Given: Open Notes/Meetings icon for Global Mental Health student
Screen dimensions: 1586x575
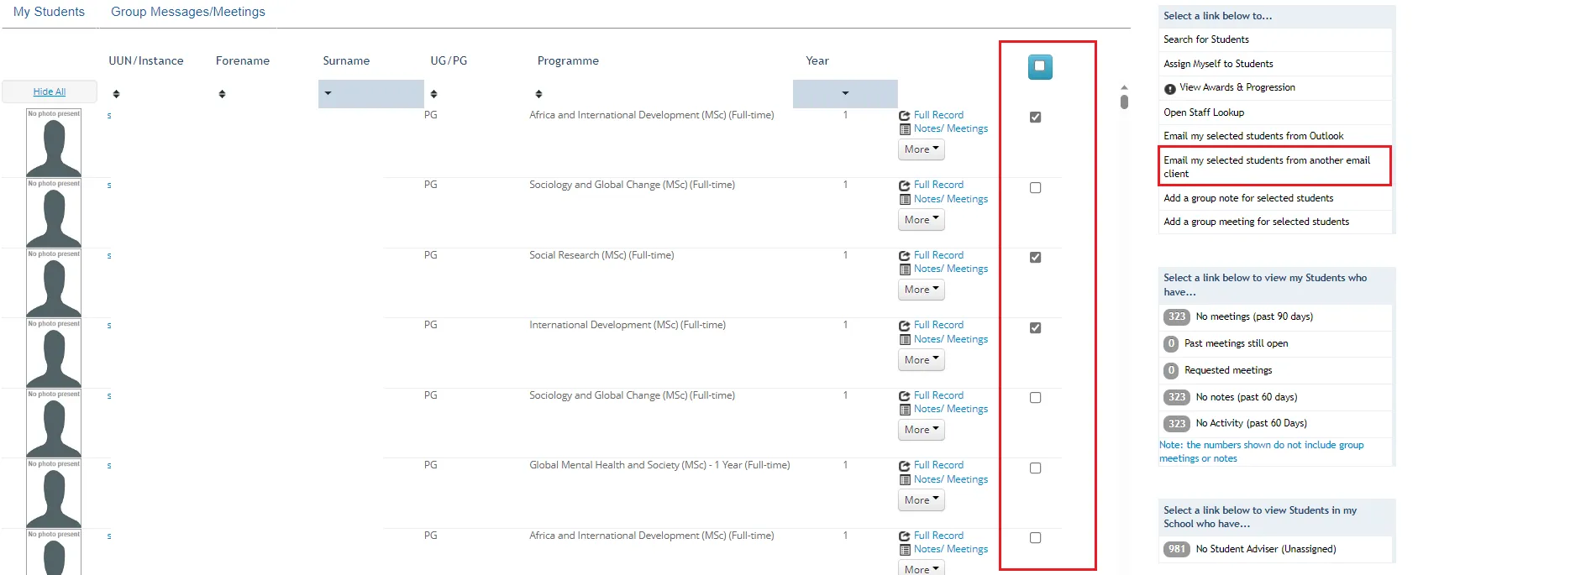Looking at the screenshot, I should (905, 480).
